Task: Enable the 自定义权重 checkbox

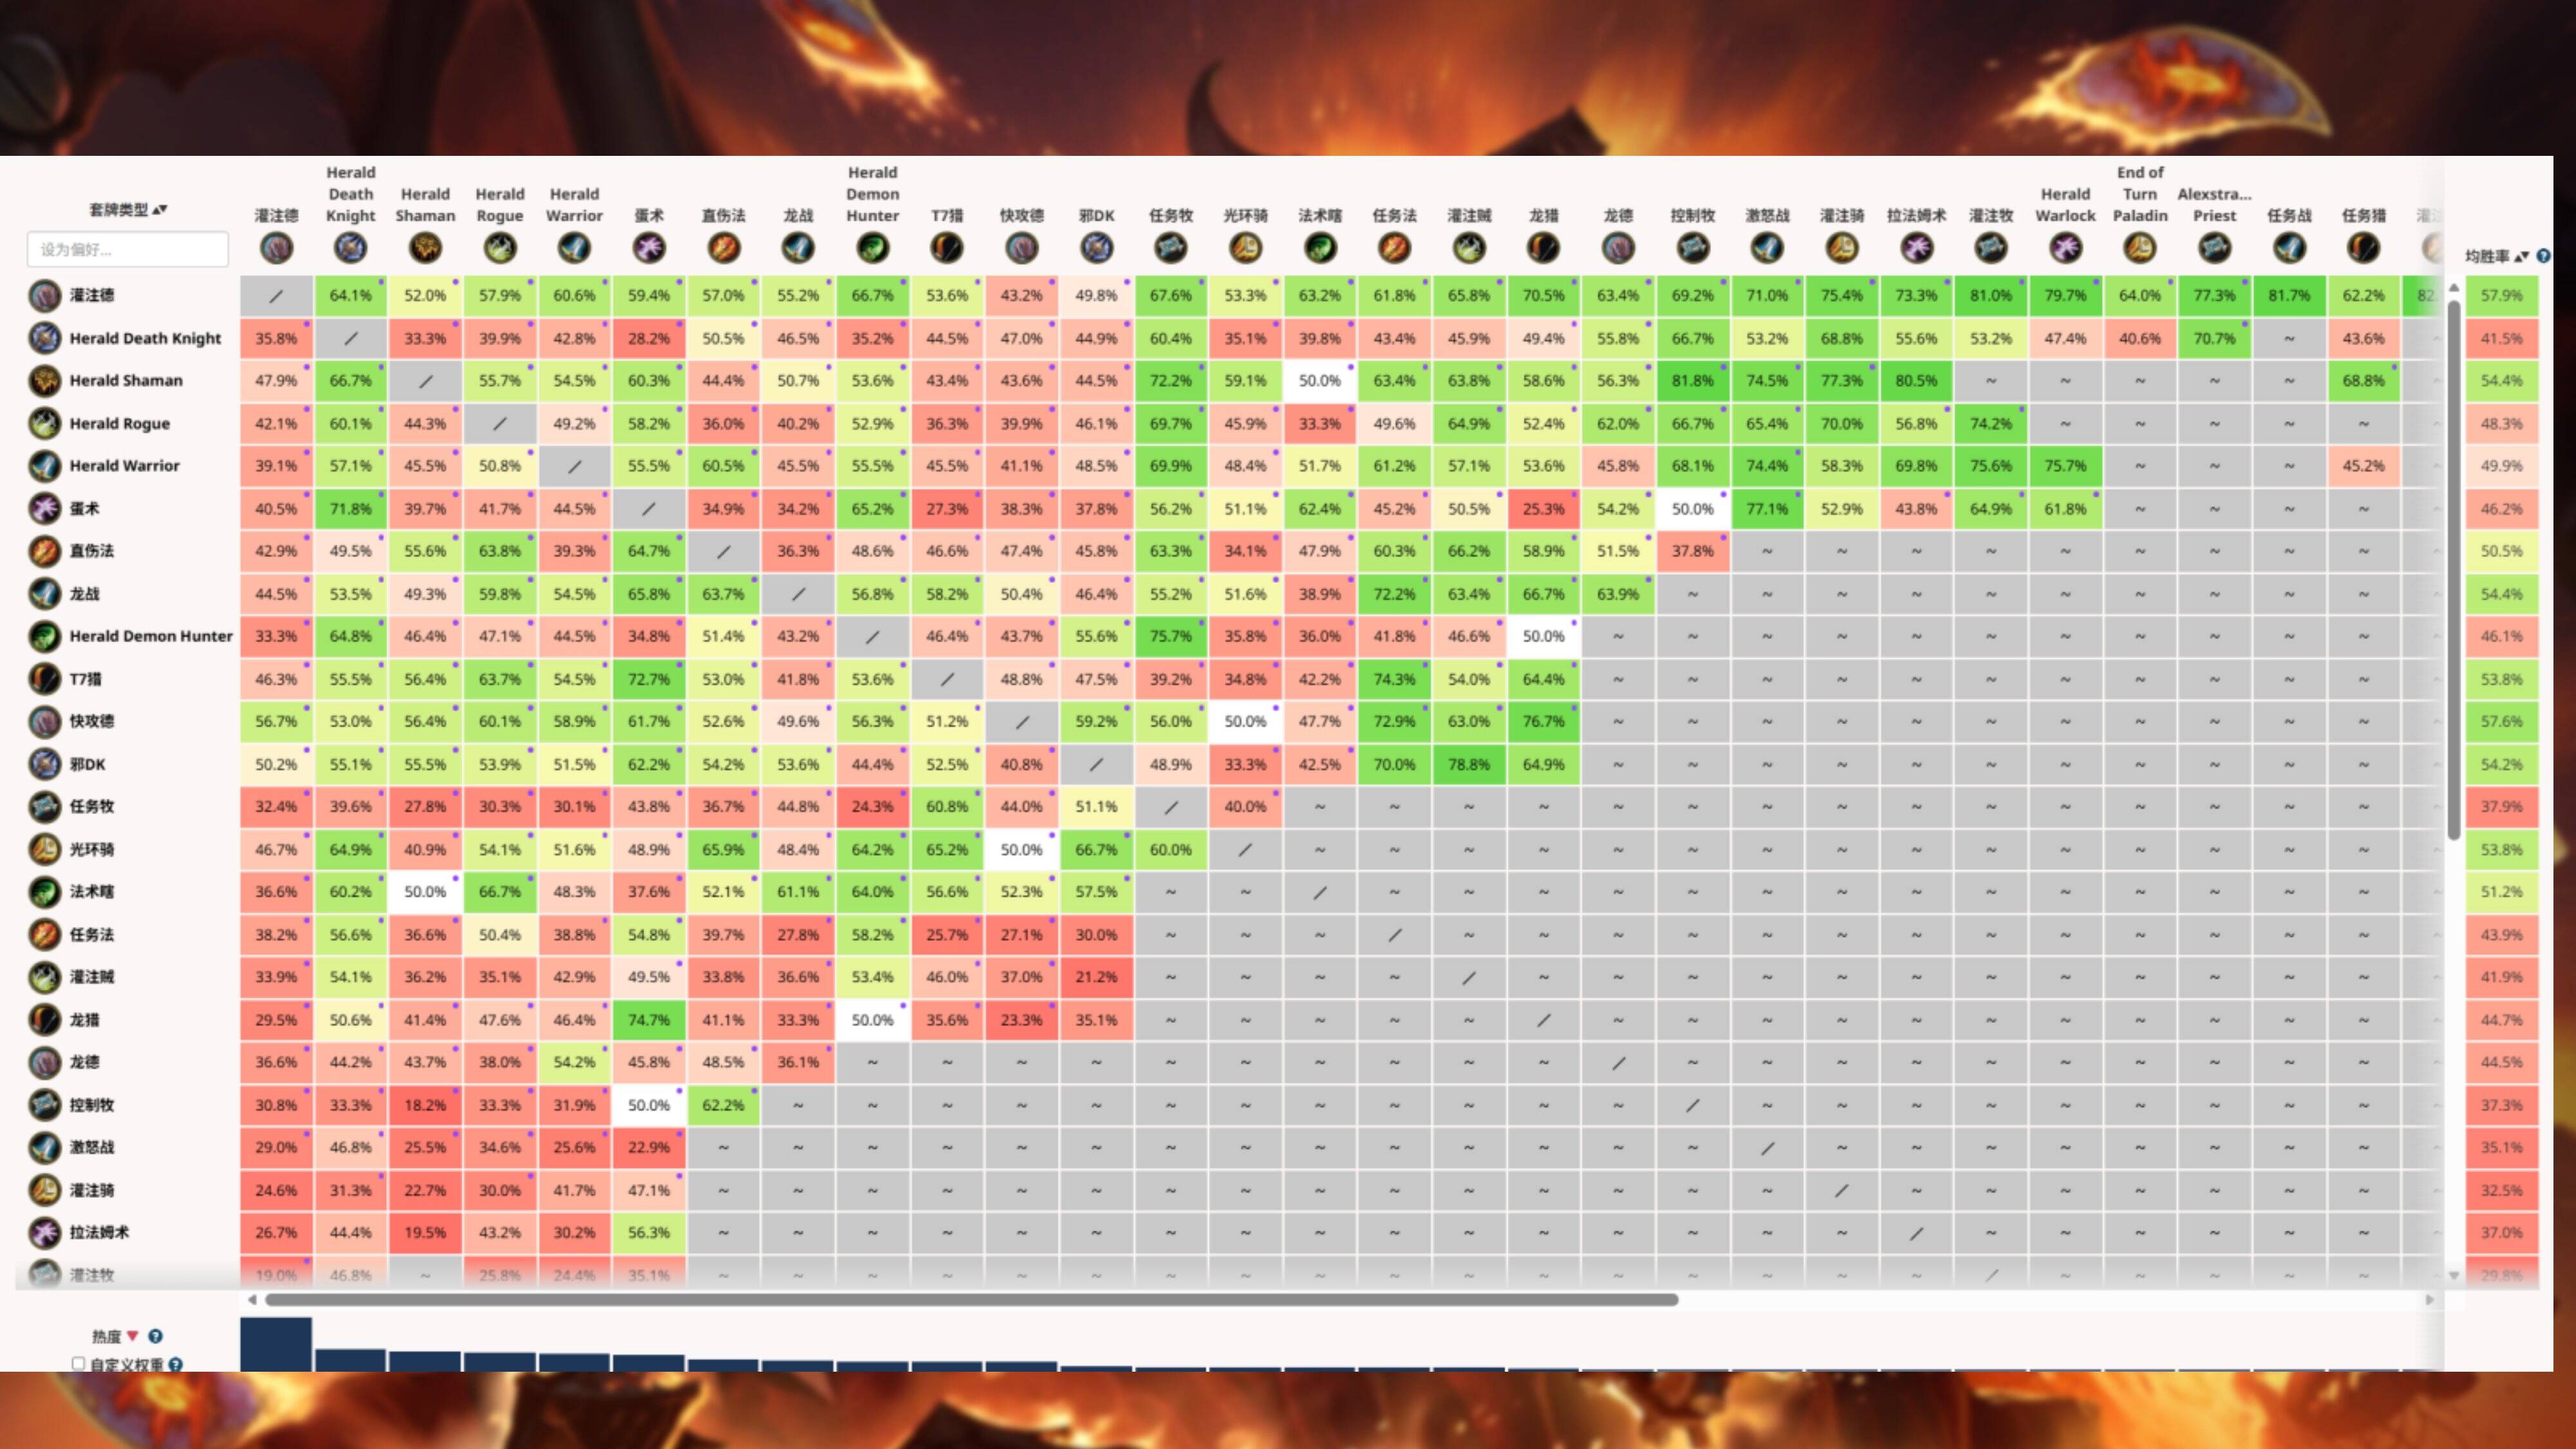Action: coord(79,1363)
